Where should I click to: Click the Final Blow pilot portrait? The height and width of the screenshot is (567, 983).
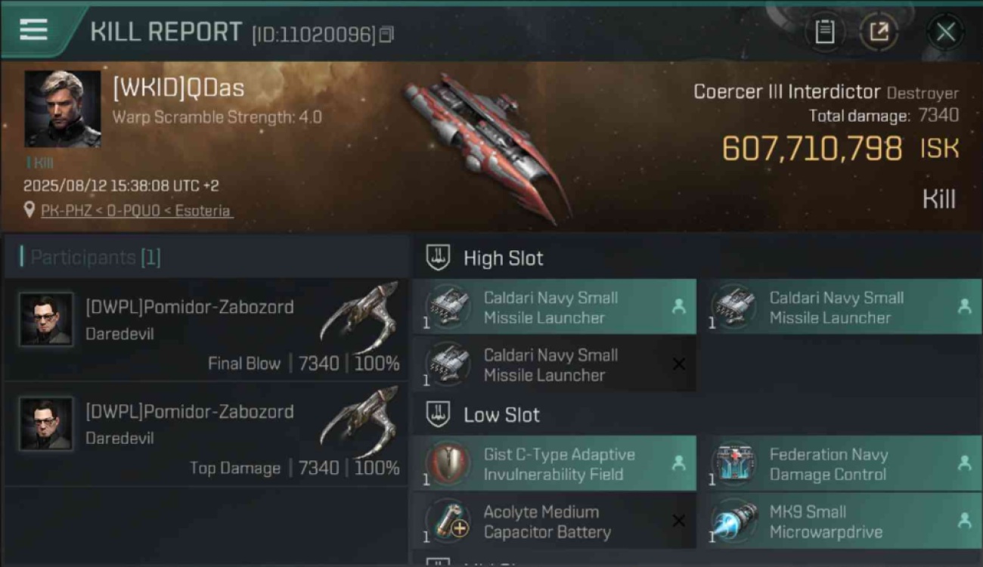click(46, 319)
